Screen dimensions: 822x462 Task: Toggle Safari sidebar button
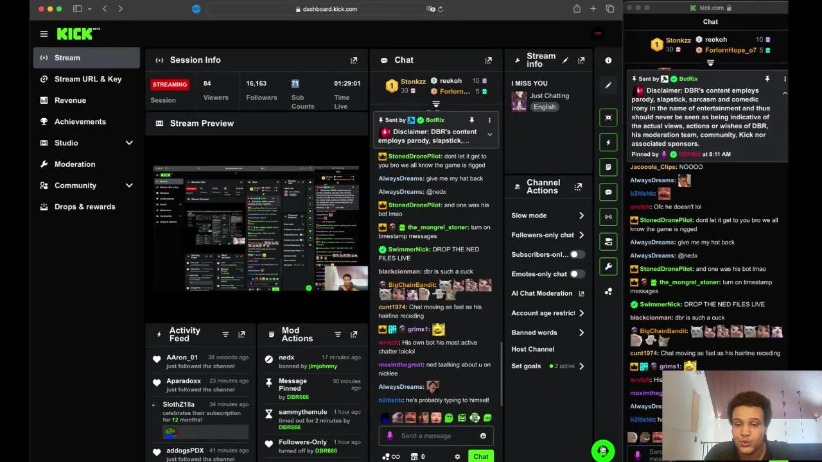coord(78,9)
